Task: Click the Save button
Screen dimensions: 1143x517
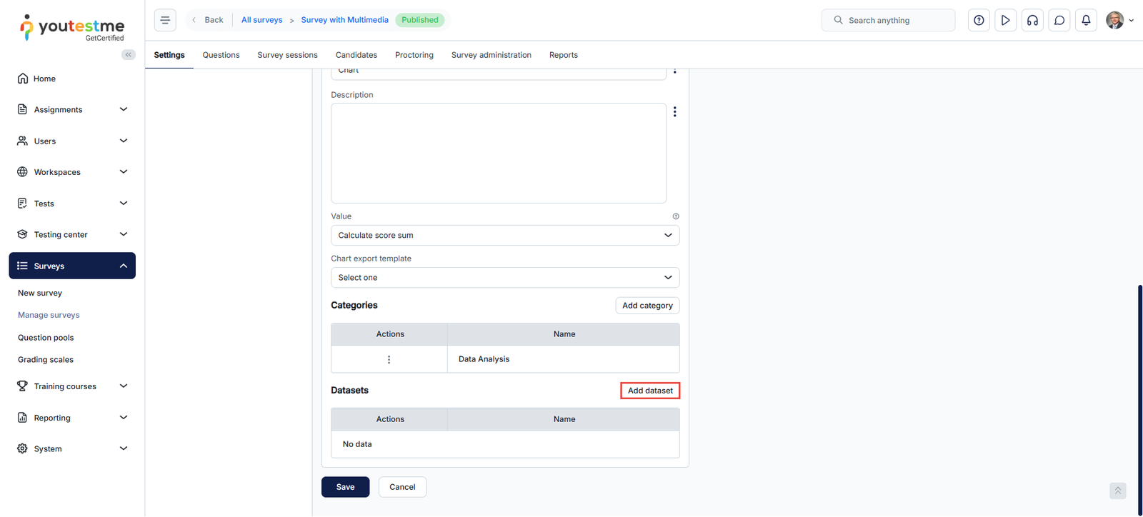Action: coord(345,487)
